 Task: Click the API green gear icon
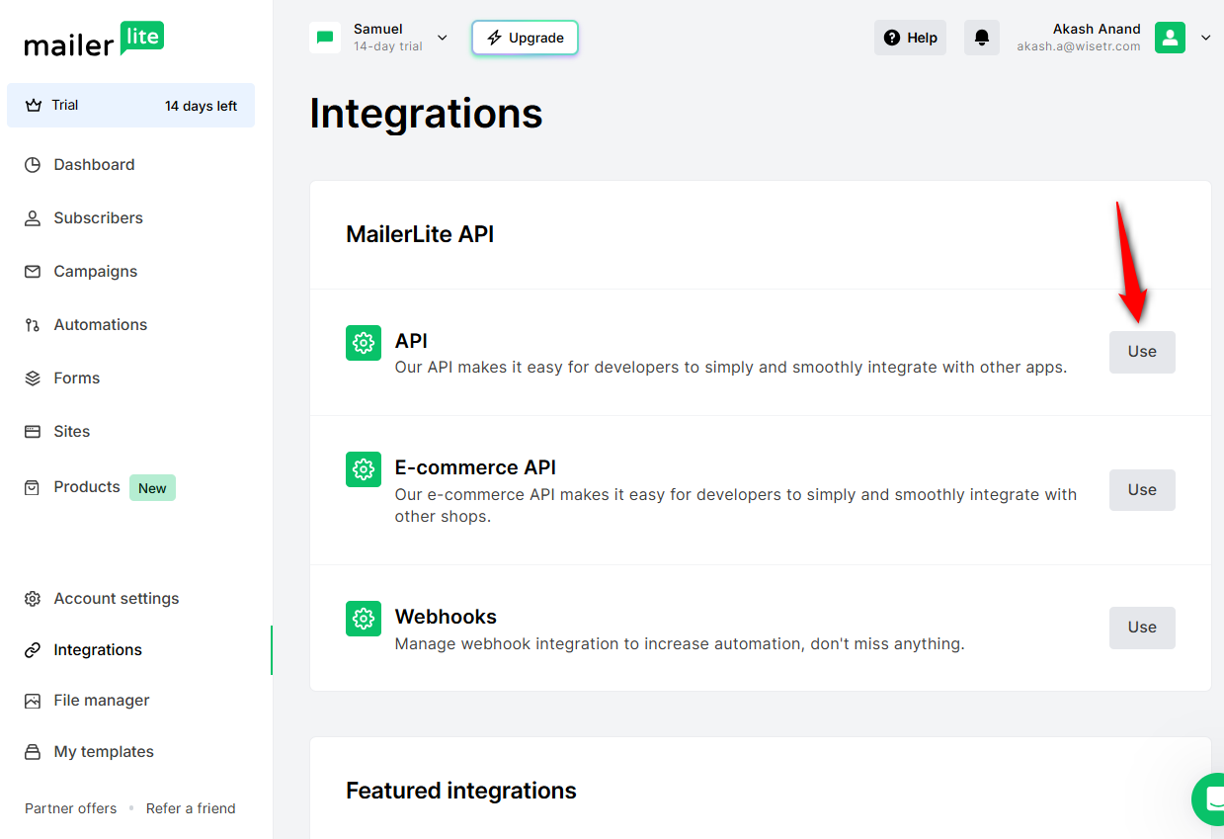[364, 343]
